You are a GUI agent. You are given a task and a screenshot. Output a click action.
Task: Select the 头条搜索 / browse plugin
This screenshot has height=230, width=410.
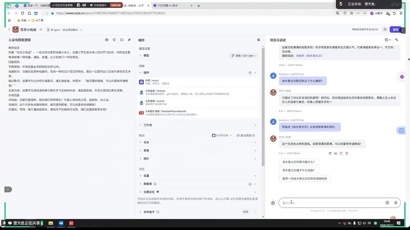tap(198, 92)
